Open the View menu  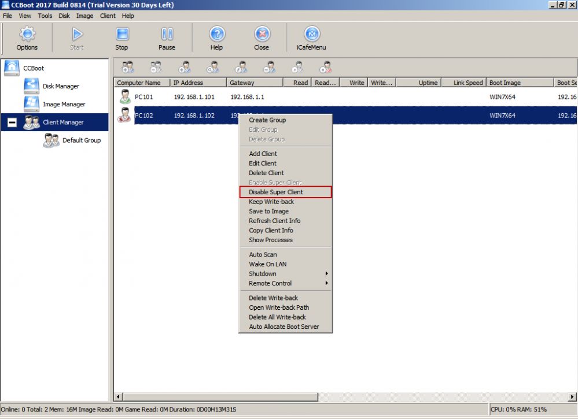tap(25, 16)
